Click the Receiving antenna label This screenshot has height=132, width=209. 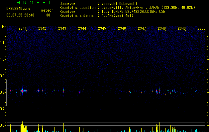[76, 16]
